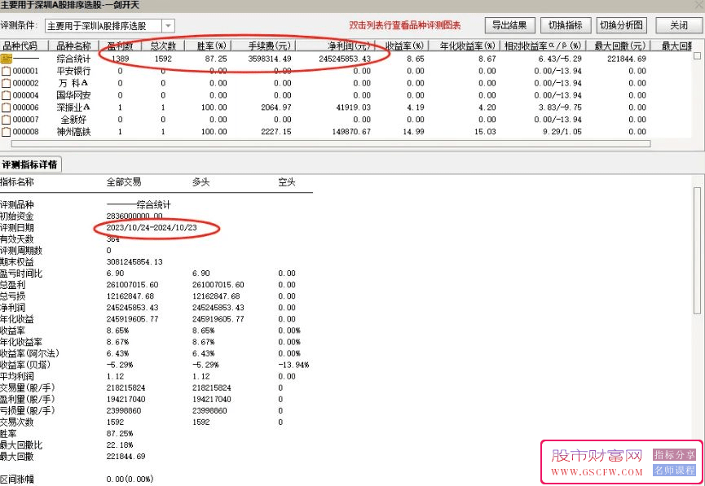
Task: Sort by 品种名称 column header
Action: coord(73,46)
